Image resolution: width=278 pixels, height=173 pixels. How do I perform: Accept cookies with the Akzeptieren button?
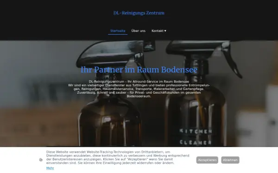click(x=207, y=160)
